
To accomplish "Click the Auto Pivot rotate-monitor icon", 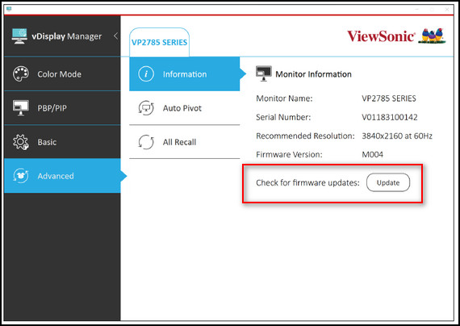I will tap(146, 108).
